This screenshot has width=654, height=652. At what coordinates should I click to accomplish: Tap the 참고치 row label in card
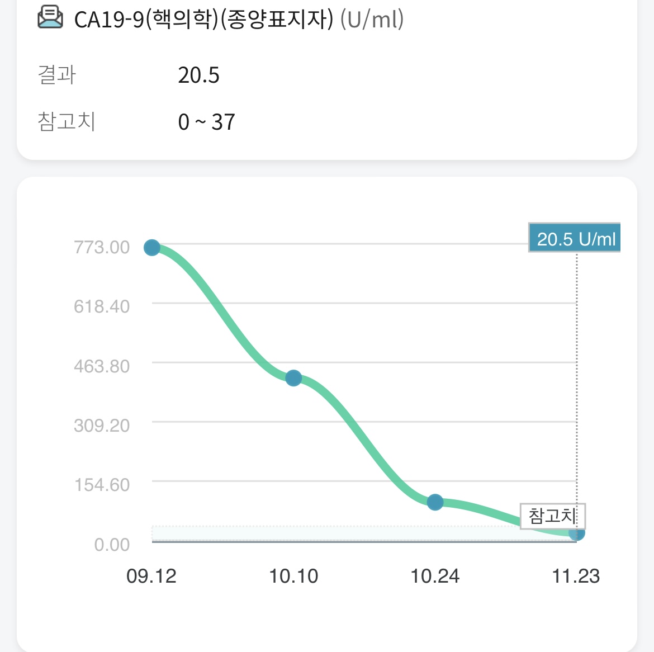(x=67, y=122)
